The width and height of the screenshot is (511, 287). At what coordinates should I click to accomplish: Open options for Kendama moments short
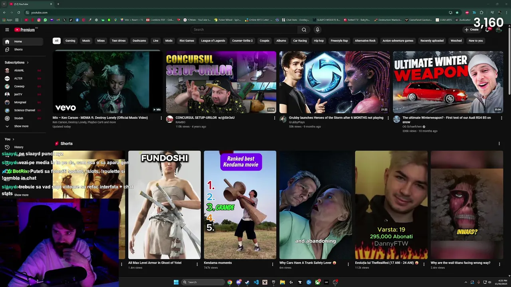(273, 264)
